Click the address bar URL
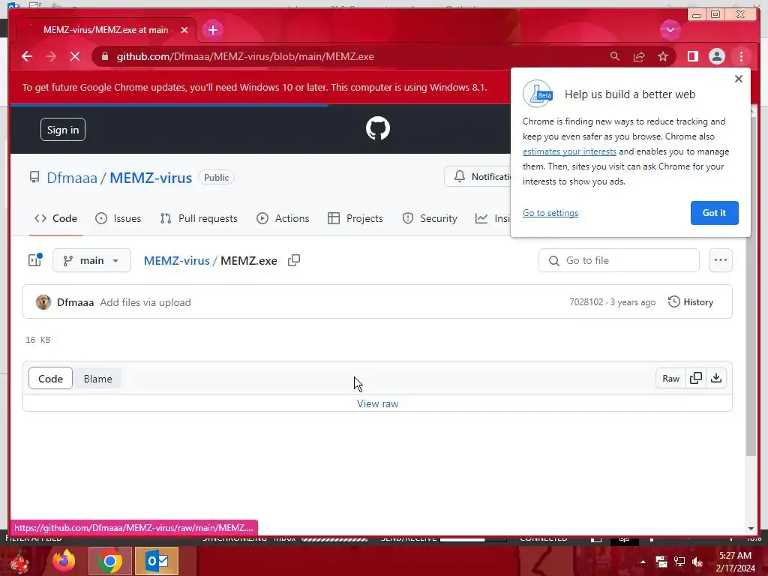The width and height of the screenshot is (768, 576). click(x=245, y=56)
